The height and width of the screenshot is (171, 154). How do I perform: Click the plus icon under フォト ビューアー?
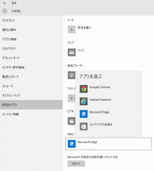coord(72,98)
